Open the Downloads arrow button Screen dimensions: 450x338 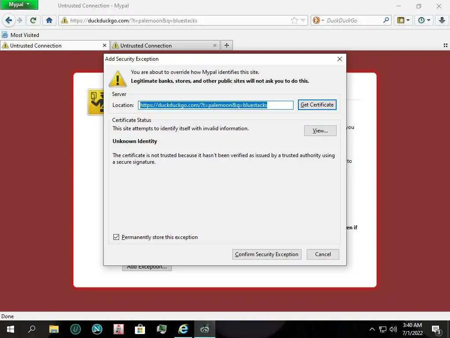[x=442, y=20]
